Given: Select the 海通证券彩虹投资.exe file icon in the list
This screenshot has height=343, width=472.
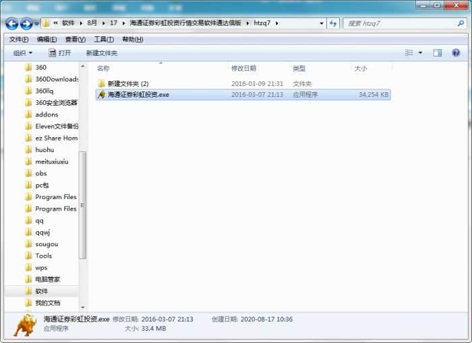Looking at the screenshot, I should (101, 95).
